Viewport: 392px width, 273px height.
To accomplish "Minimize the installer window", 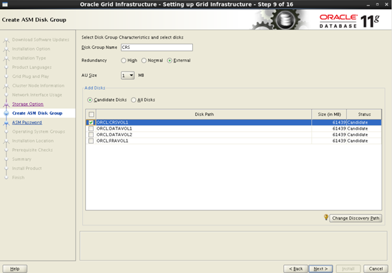I will pyautogui.click(x=369, y=5).
